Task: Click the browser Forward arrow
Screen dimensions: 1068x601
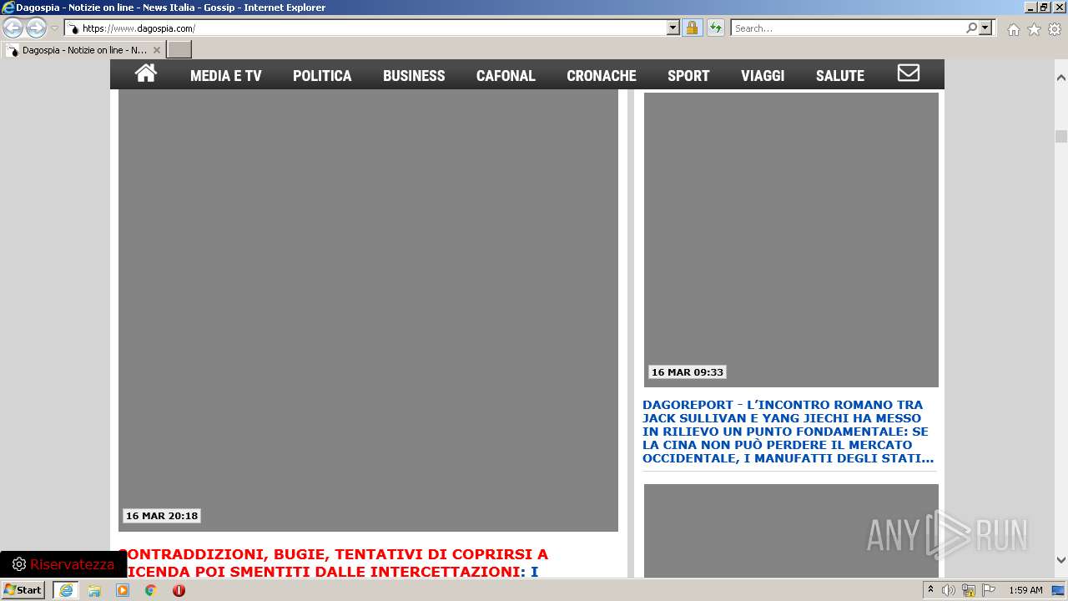Action: [36, 28]
